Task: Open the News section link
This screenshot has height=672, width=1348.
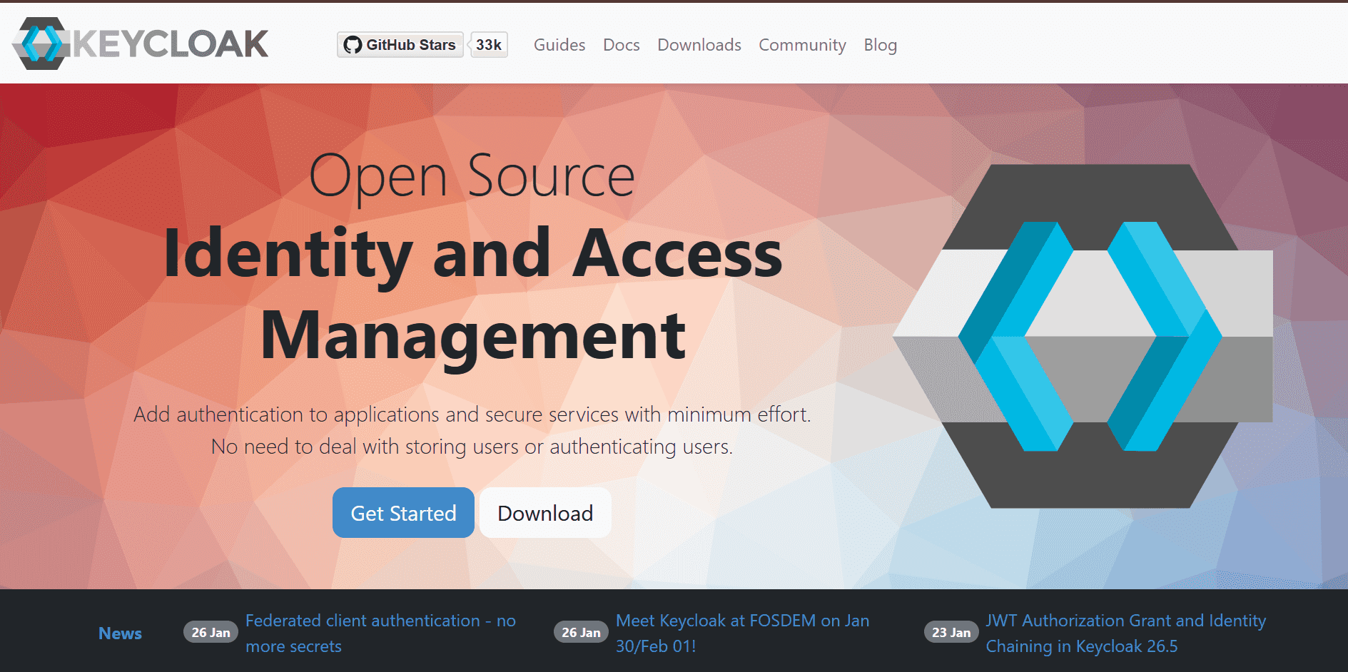Action: [x=120, y=633]
